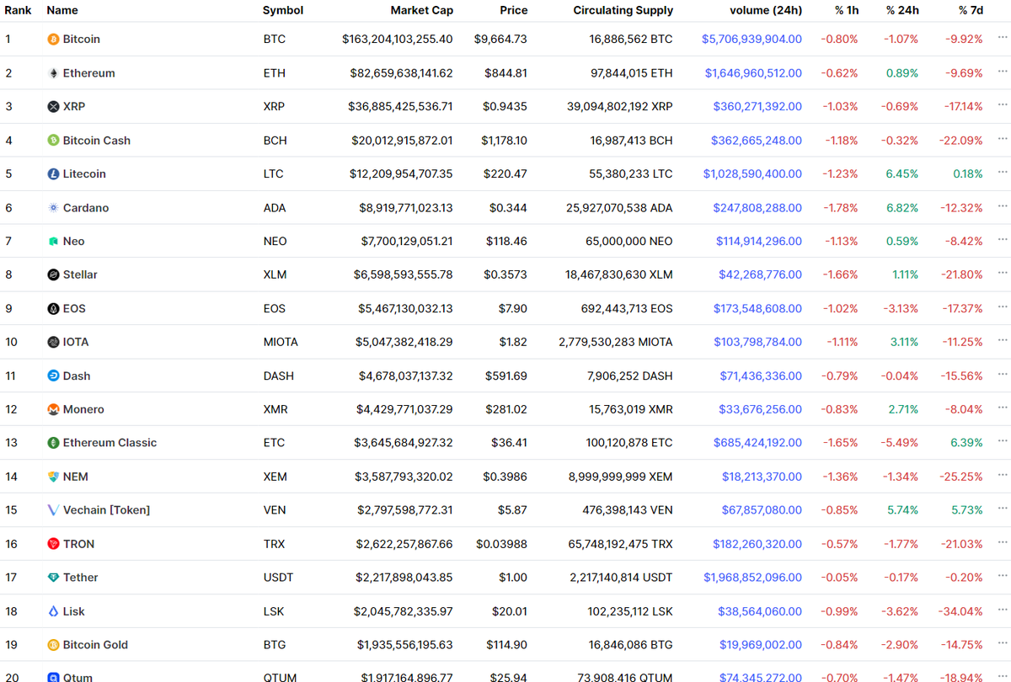Click the EOS coin icon
This screenshot has width=1011, height=682.
tap(53, 309)
